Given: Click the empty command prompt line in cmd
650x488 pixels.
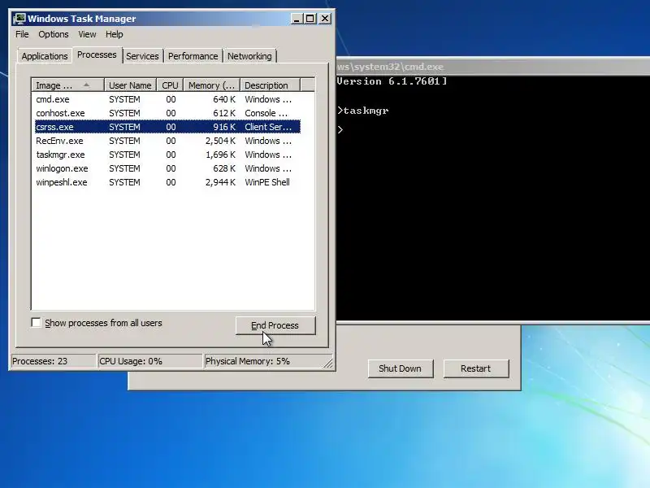Looking at the screenshot, I should pos(340,129).
